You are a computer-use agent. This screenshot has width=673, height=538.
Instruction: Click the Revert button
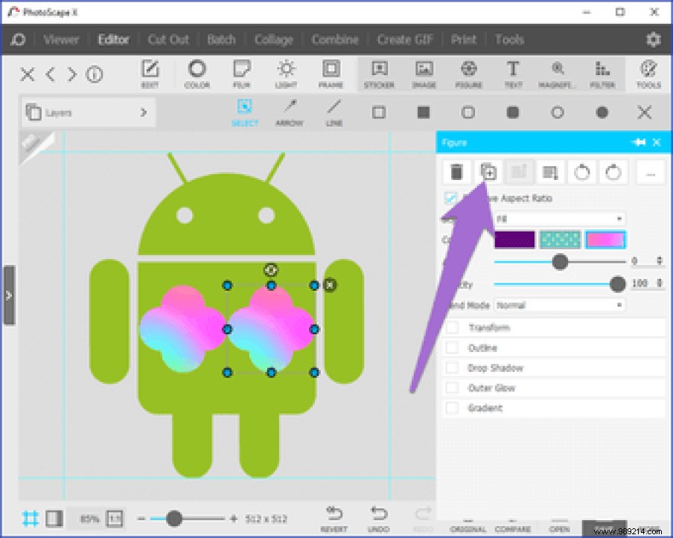point(334,517)
